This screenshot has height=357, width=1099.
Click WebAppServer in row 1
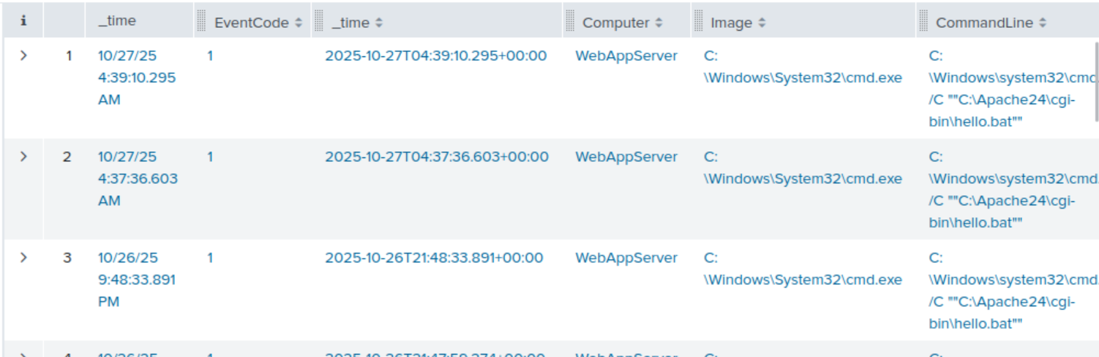(626, 56)
